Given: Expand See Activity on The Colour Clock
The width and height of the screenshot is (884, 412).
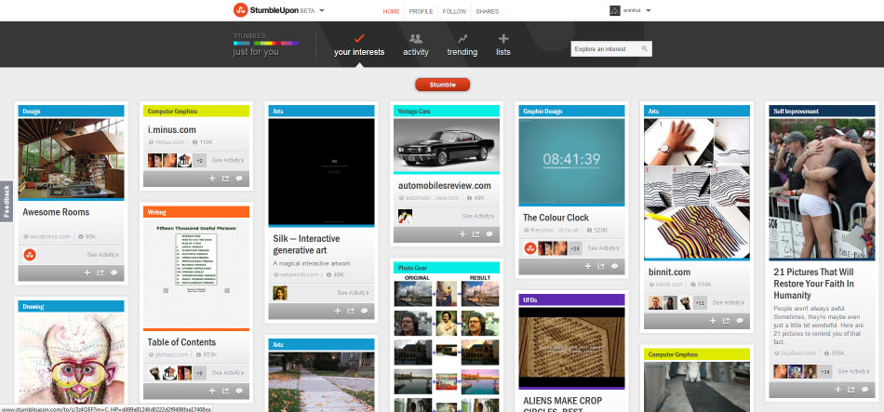Looking at the screenshot, I should click(603, 248).
